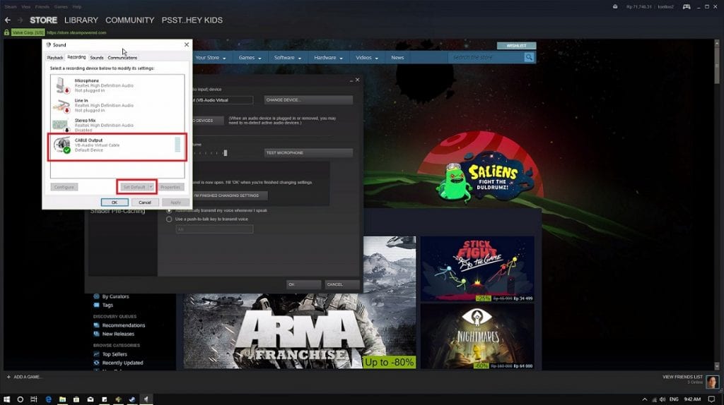Click the forward arrow in Steam navigation
This screenshot has width=724, height=405.
20,20
